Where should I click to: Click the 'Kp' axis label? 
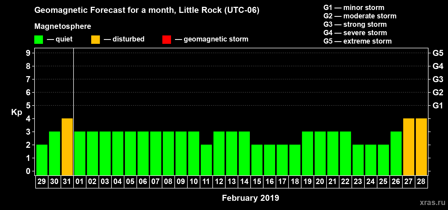pos(17,112)
